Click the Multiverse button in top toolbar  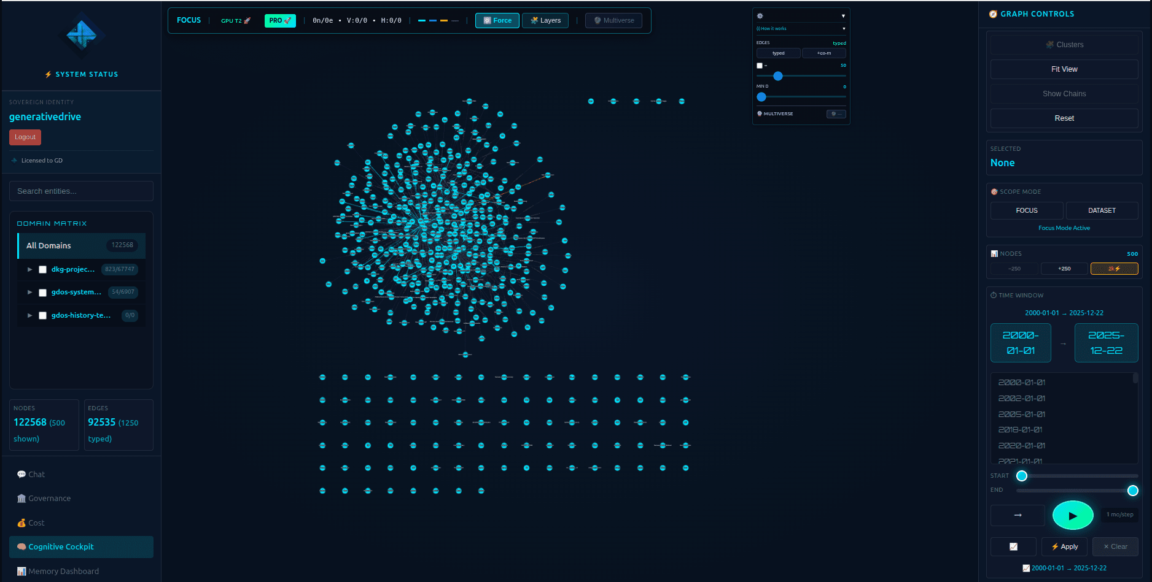click(613, 20)
